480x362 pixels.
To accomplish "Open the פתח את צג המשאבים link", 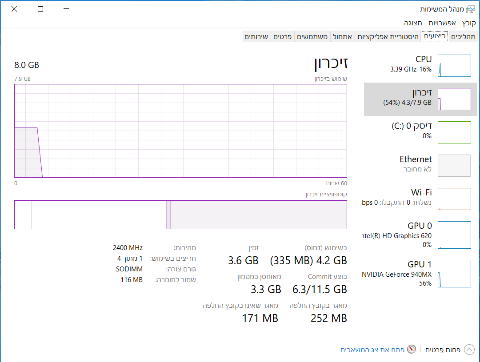I will click(372, 350).
